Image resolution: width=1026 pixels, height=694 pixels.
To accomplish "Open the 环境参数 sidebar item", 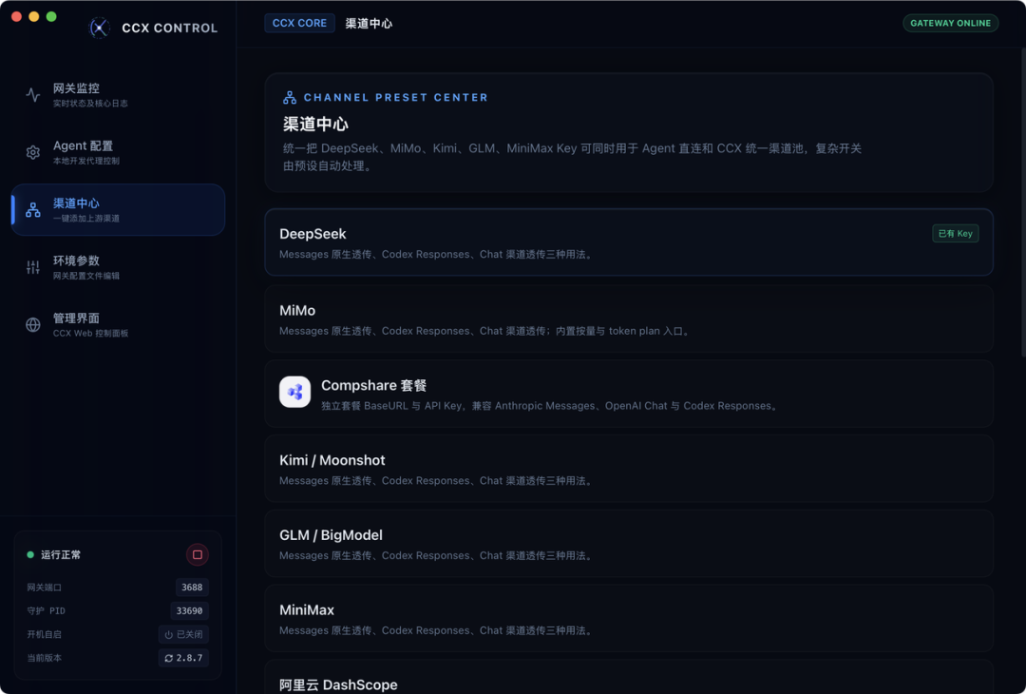I will tap(119, 266).
